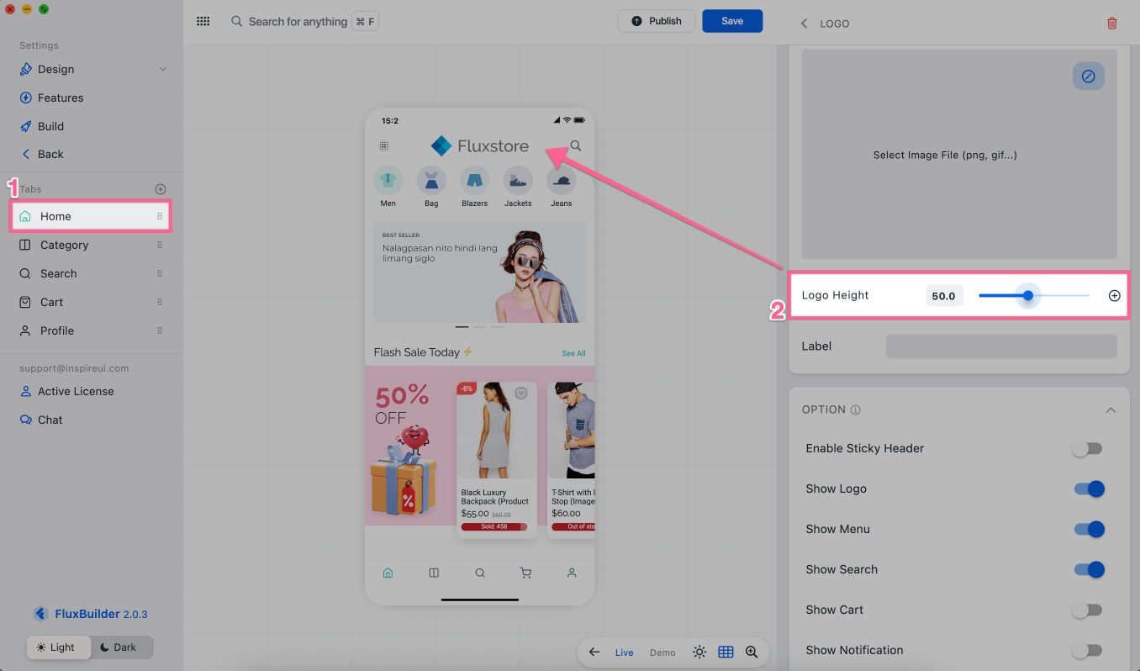The width and height of the screenshot is (1140, 671).
Task: Click the Publish button
Action: coord(657,21)
